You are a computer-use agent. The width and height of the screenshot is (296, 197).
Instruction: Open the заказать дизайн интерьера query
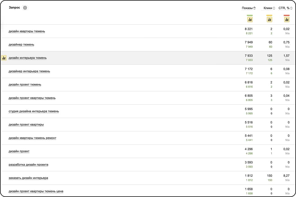[x=28, y=178]
